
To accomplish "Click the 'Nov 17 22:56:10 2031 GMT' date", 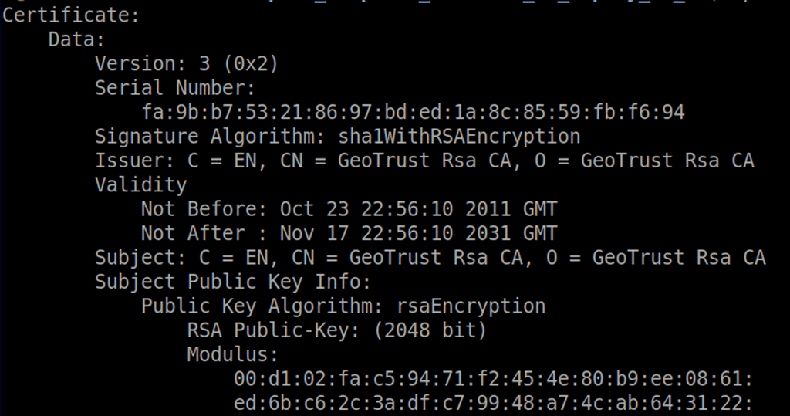I will point(418,233).
